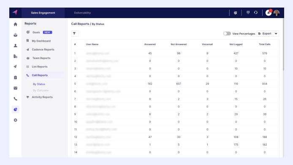
Task: Open the By Outcome report link
Action: pyautogui.click(x=41, y=90)
